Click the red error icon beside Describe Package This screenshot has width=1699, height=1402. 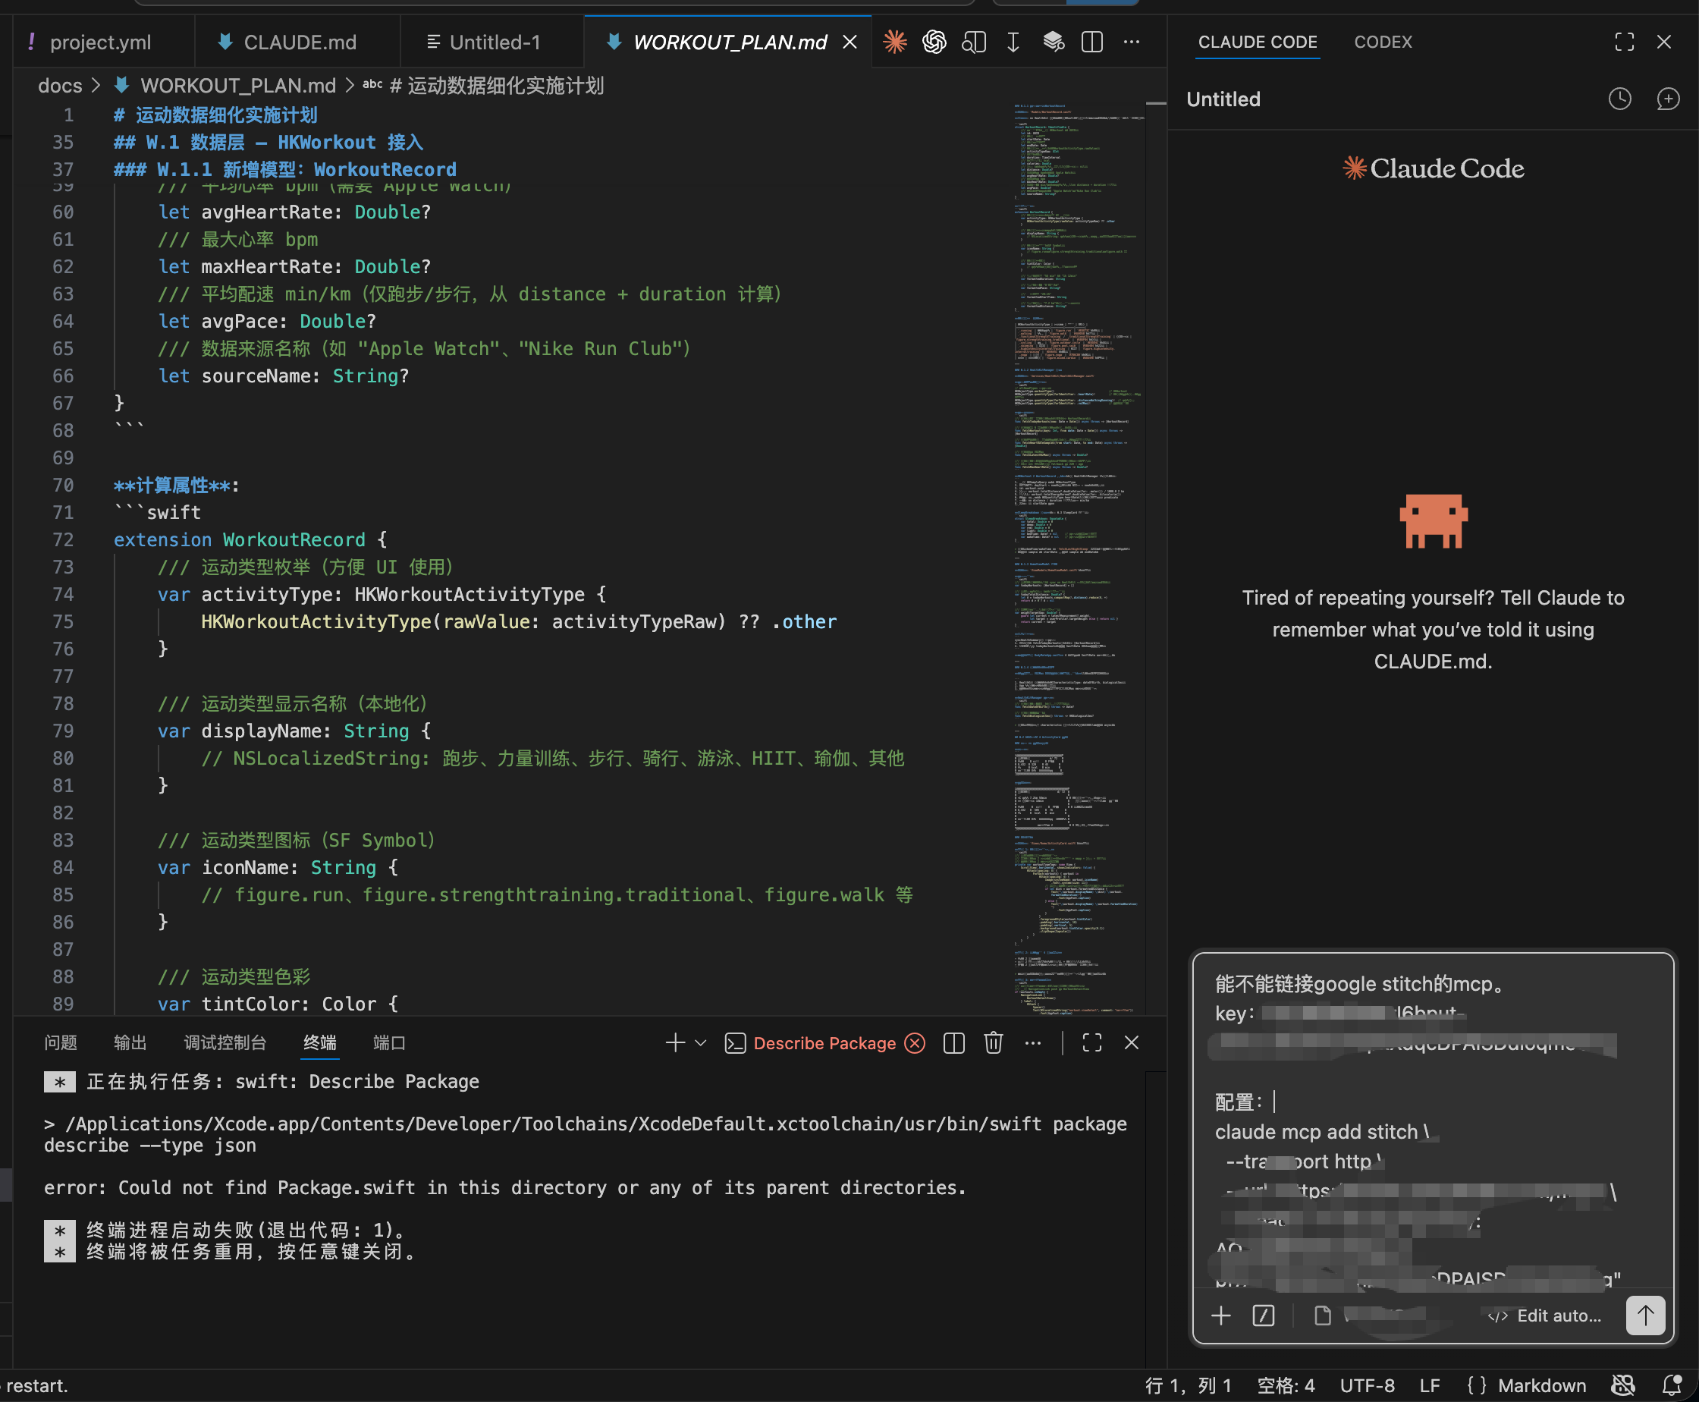pyautogui.click(x=915, y=1042)
